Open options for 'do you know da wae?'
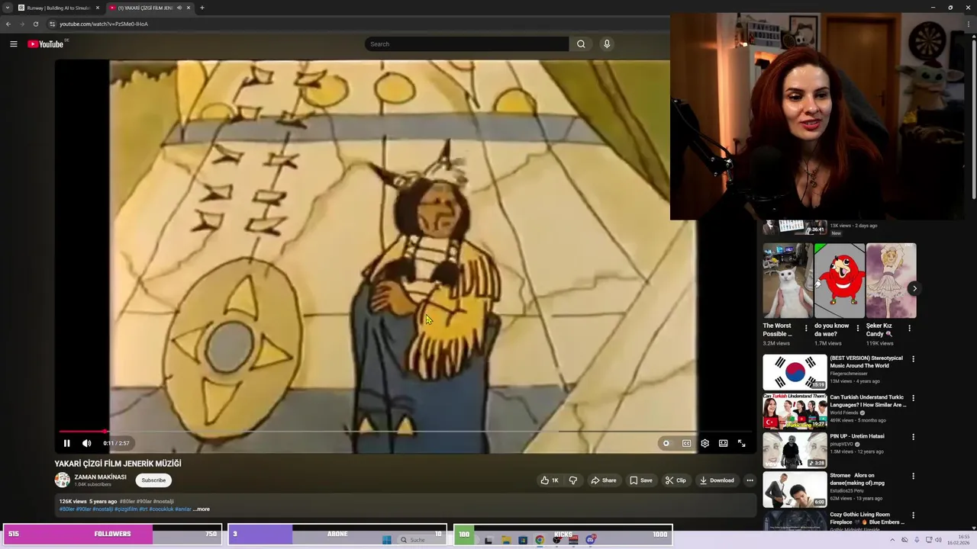 pos(857,329)
